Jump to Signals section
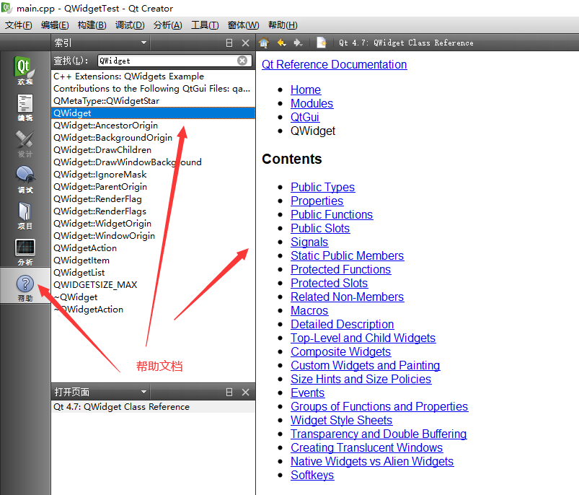Screen dimensions: 579x495 [309, 242]
